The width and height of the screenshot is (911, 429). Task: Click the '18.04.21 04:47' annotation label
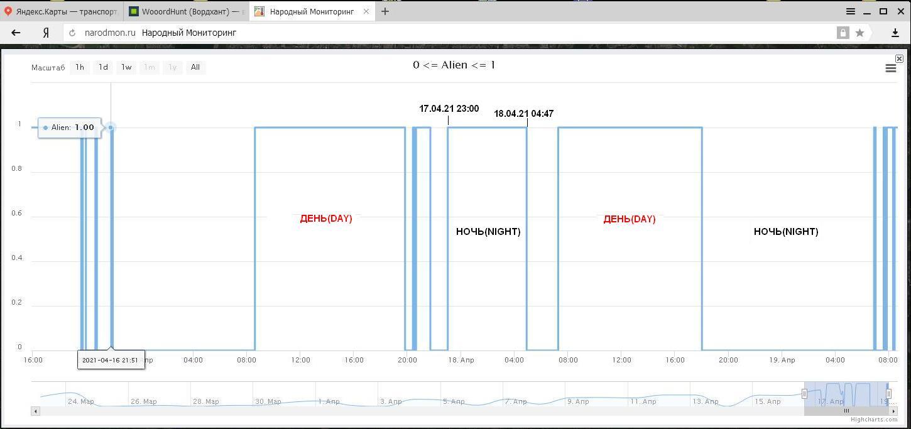524,114
